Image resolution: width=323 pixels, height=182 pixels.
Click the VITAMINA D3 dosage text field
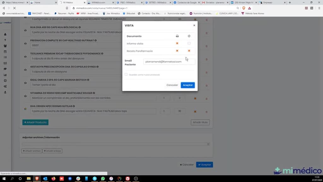[93, 98]
